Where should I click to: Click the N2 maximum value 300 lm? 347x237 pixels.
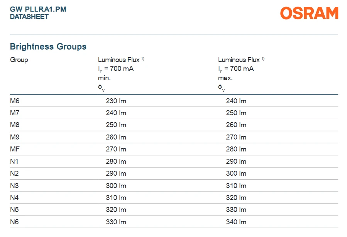(236, 173)
